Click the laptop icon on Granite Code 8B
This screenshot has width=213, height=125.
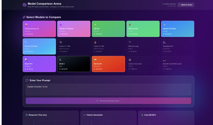(x=164, y=60)
